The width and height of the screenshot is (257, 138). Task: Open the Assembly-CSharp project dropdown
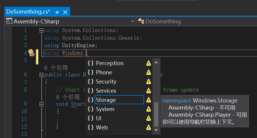tap(132, 21)
